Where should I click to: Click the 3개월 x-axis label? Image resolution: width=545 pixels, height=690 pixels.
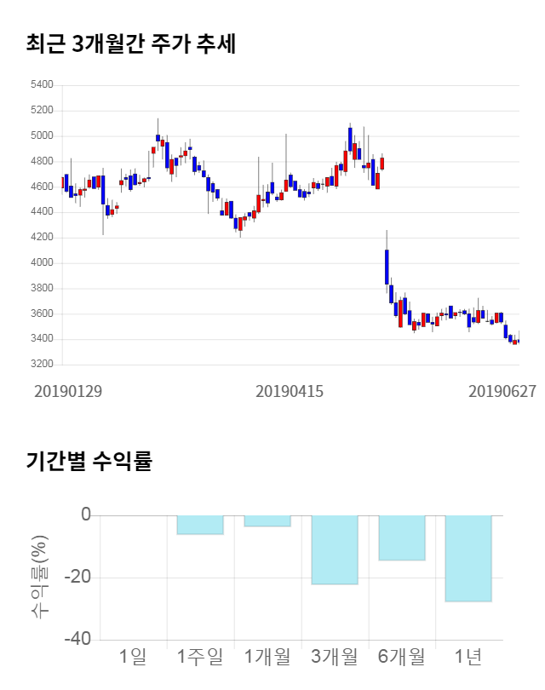pyautogui.click(x=335, y=657)
